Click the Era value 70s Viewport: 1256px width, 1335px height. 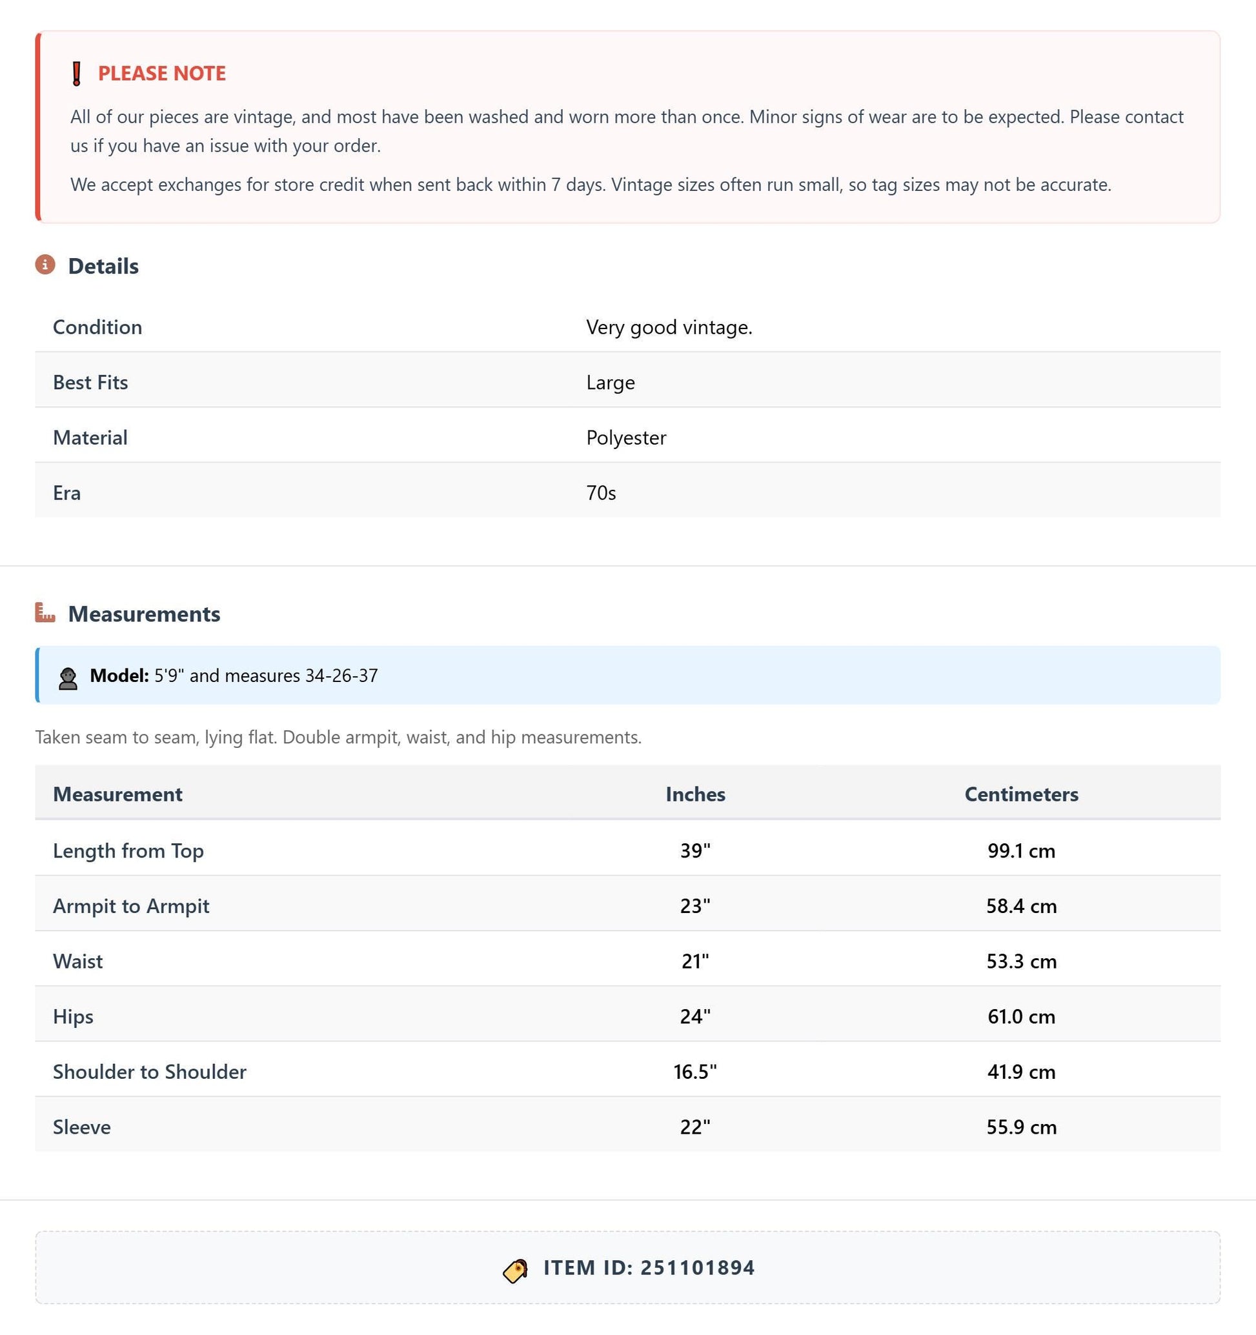(x=601, y=493)
